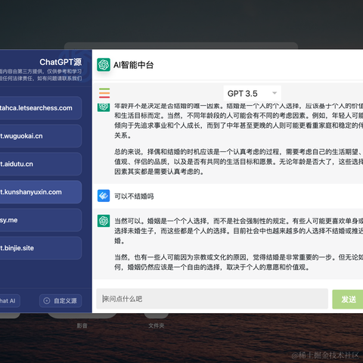Click the AI智能中台 ChatGPT logo icon
This screenshot has height=363, width=363.
point(104,65)
